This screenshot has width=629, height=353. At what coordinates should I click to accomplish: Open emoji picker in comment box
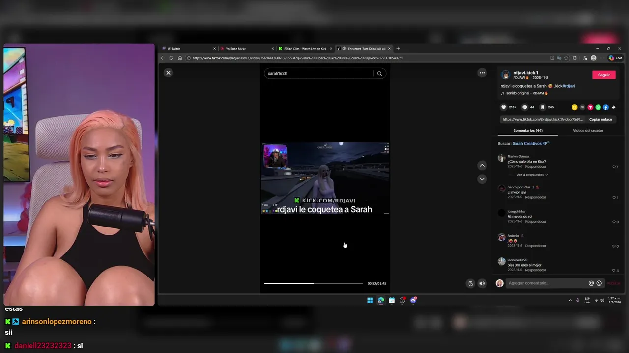click(x=599, y=283)
